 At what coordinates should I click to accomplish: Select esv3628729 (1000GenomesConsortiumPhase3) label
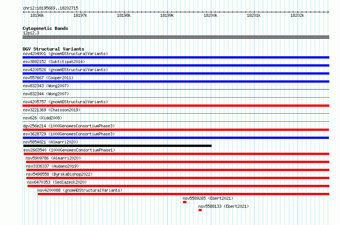click(x=69, y=134)
